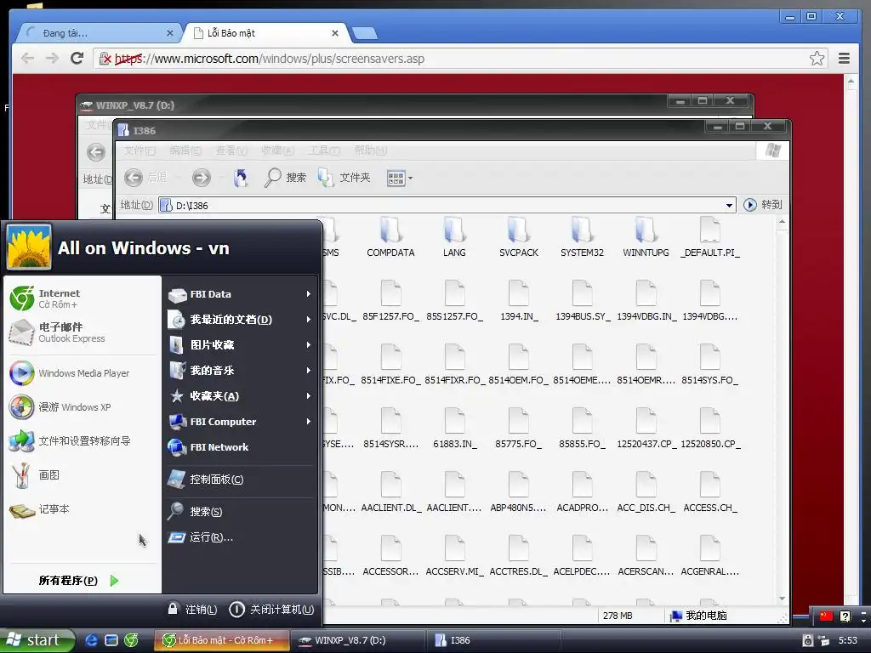
Task: Select the 85F1257.FO_ file
Action: tap(390, 302)
